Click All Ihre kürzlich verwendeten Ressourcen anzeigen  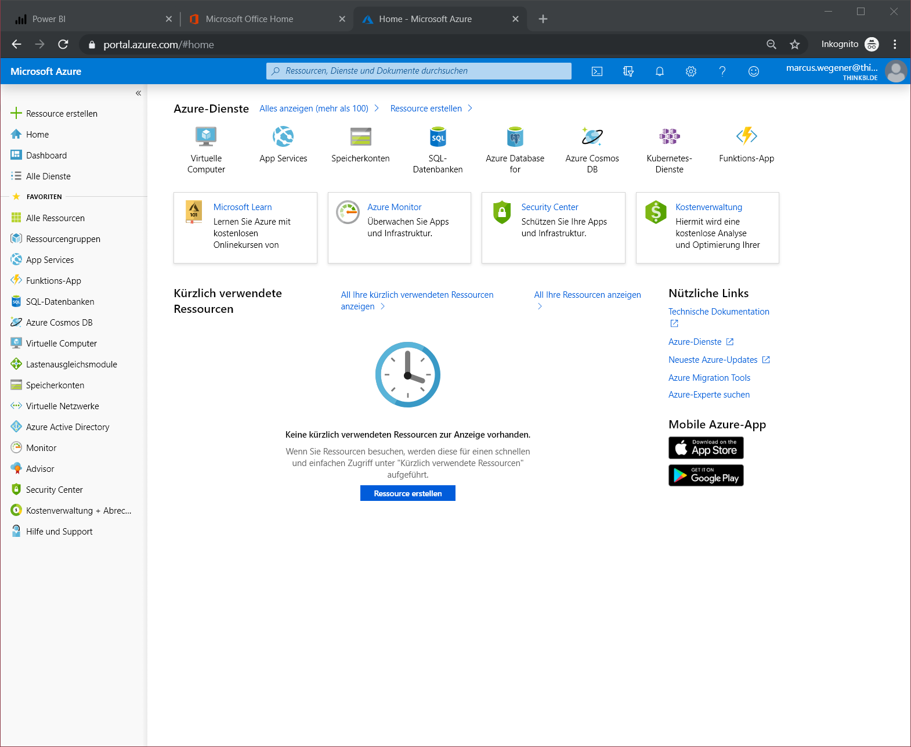[417, 301]
